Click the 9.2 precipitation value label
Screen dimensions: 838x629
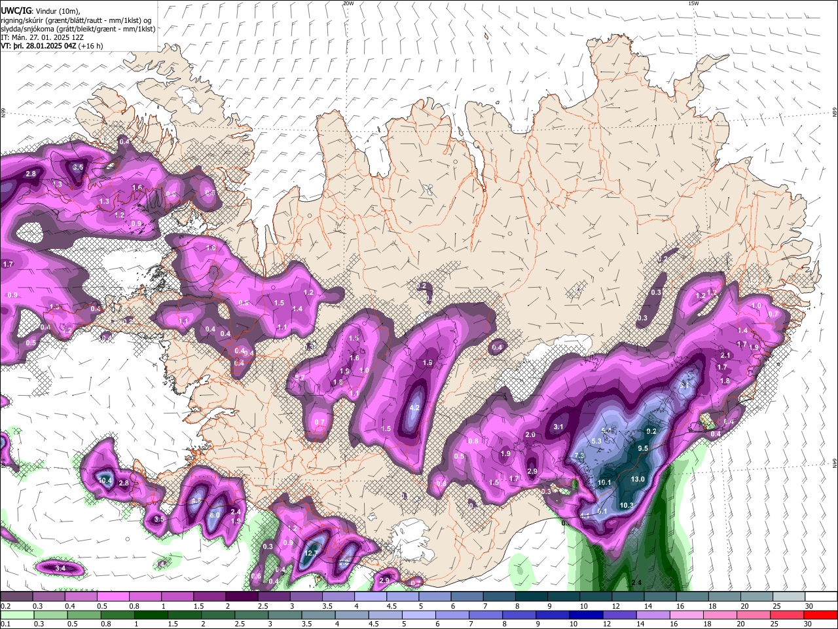[651, 431]
